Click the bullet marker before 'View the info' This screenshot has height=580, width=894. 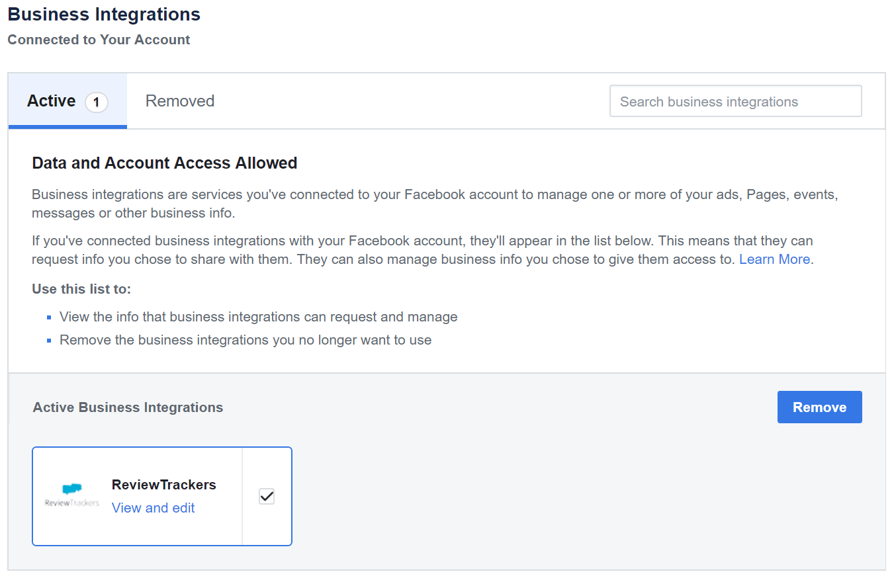[50, 317]
